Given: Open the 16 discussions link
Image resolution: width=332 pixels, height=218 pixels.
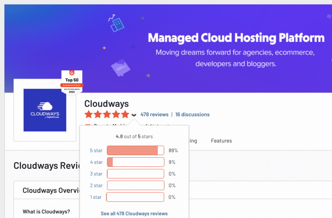Looking at the screenshot, I should coord(193,114).
